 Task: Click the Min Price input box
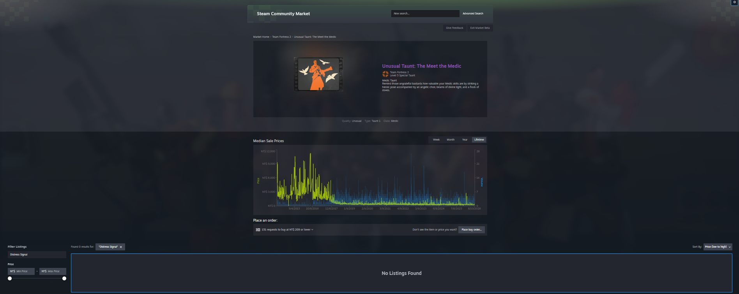(x=21, y=271)
